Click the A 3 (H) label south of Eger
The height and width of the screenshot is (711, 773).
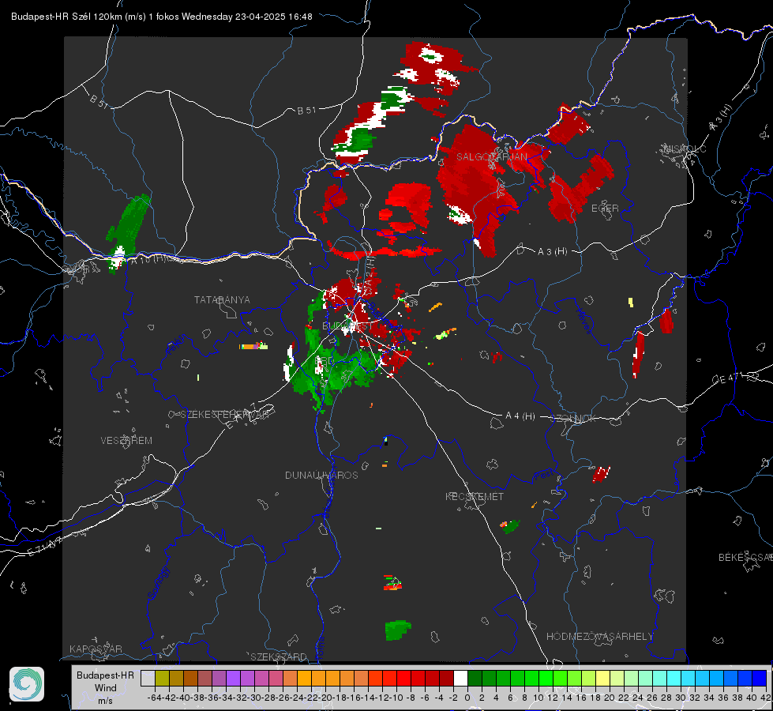[552, 252]
